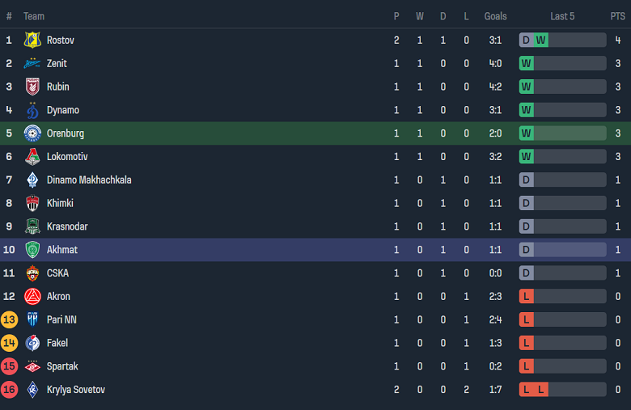Click the Krasnodar team logo
This screenshot has height=410, width=631.
(32, 226)
